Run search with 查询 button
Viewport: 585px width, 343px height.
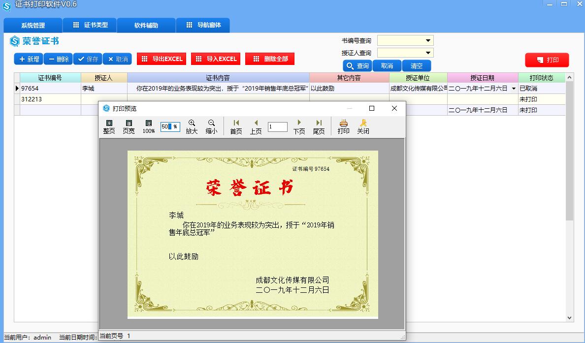(357, 66)
